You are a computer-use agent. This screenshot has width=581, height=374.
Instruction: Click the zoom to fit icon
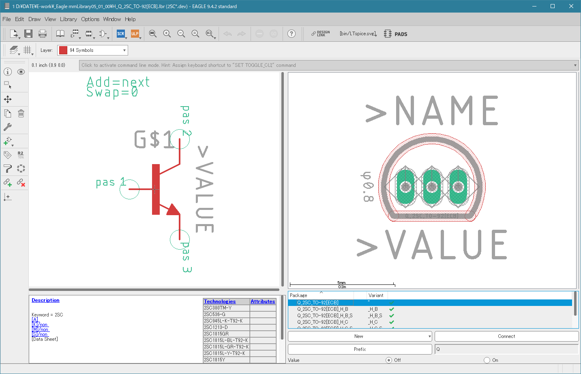pos(153,34)
